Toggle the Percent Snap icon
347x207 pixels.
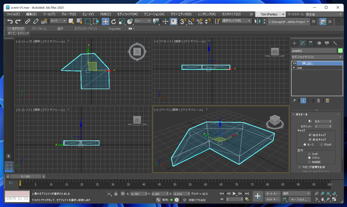point(200,21)
